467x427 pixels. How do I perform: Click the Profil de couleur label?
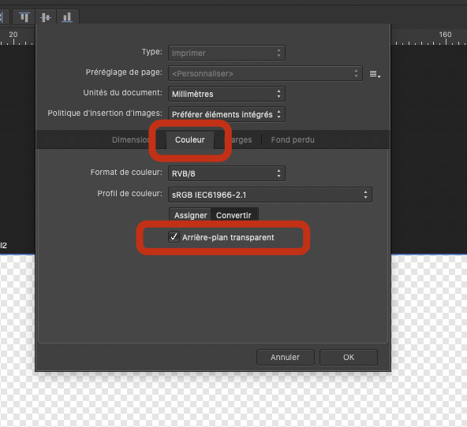pos(129,194)
